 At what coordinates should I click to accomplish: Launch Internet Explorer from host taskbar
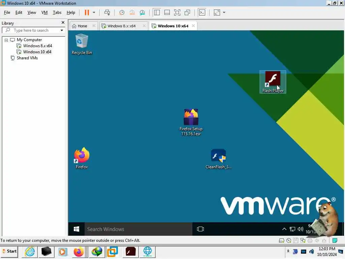[30, 252]
